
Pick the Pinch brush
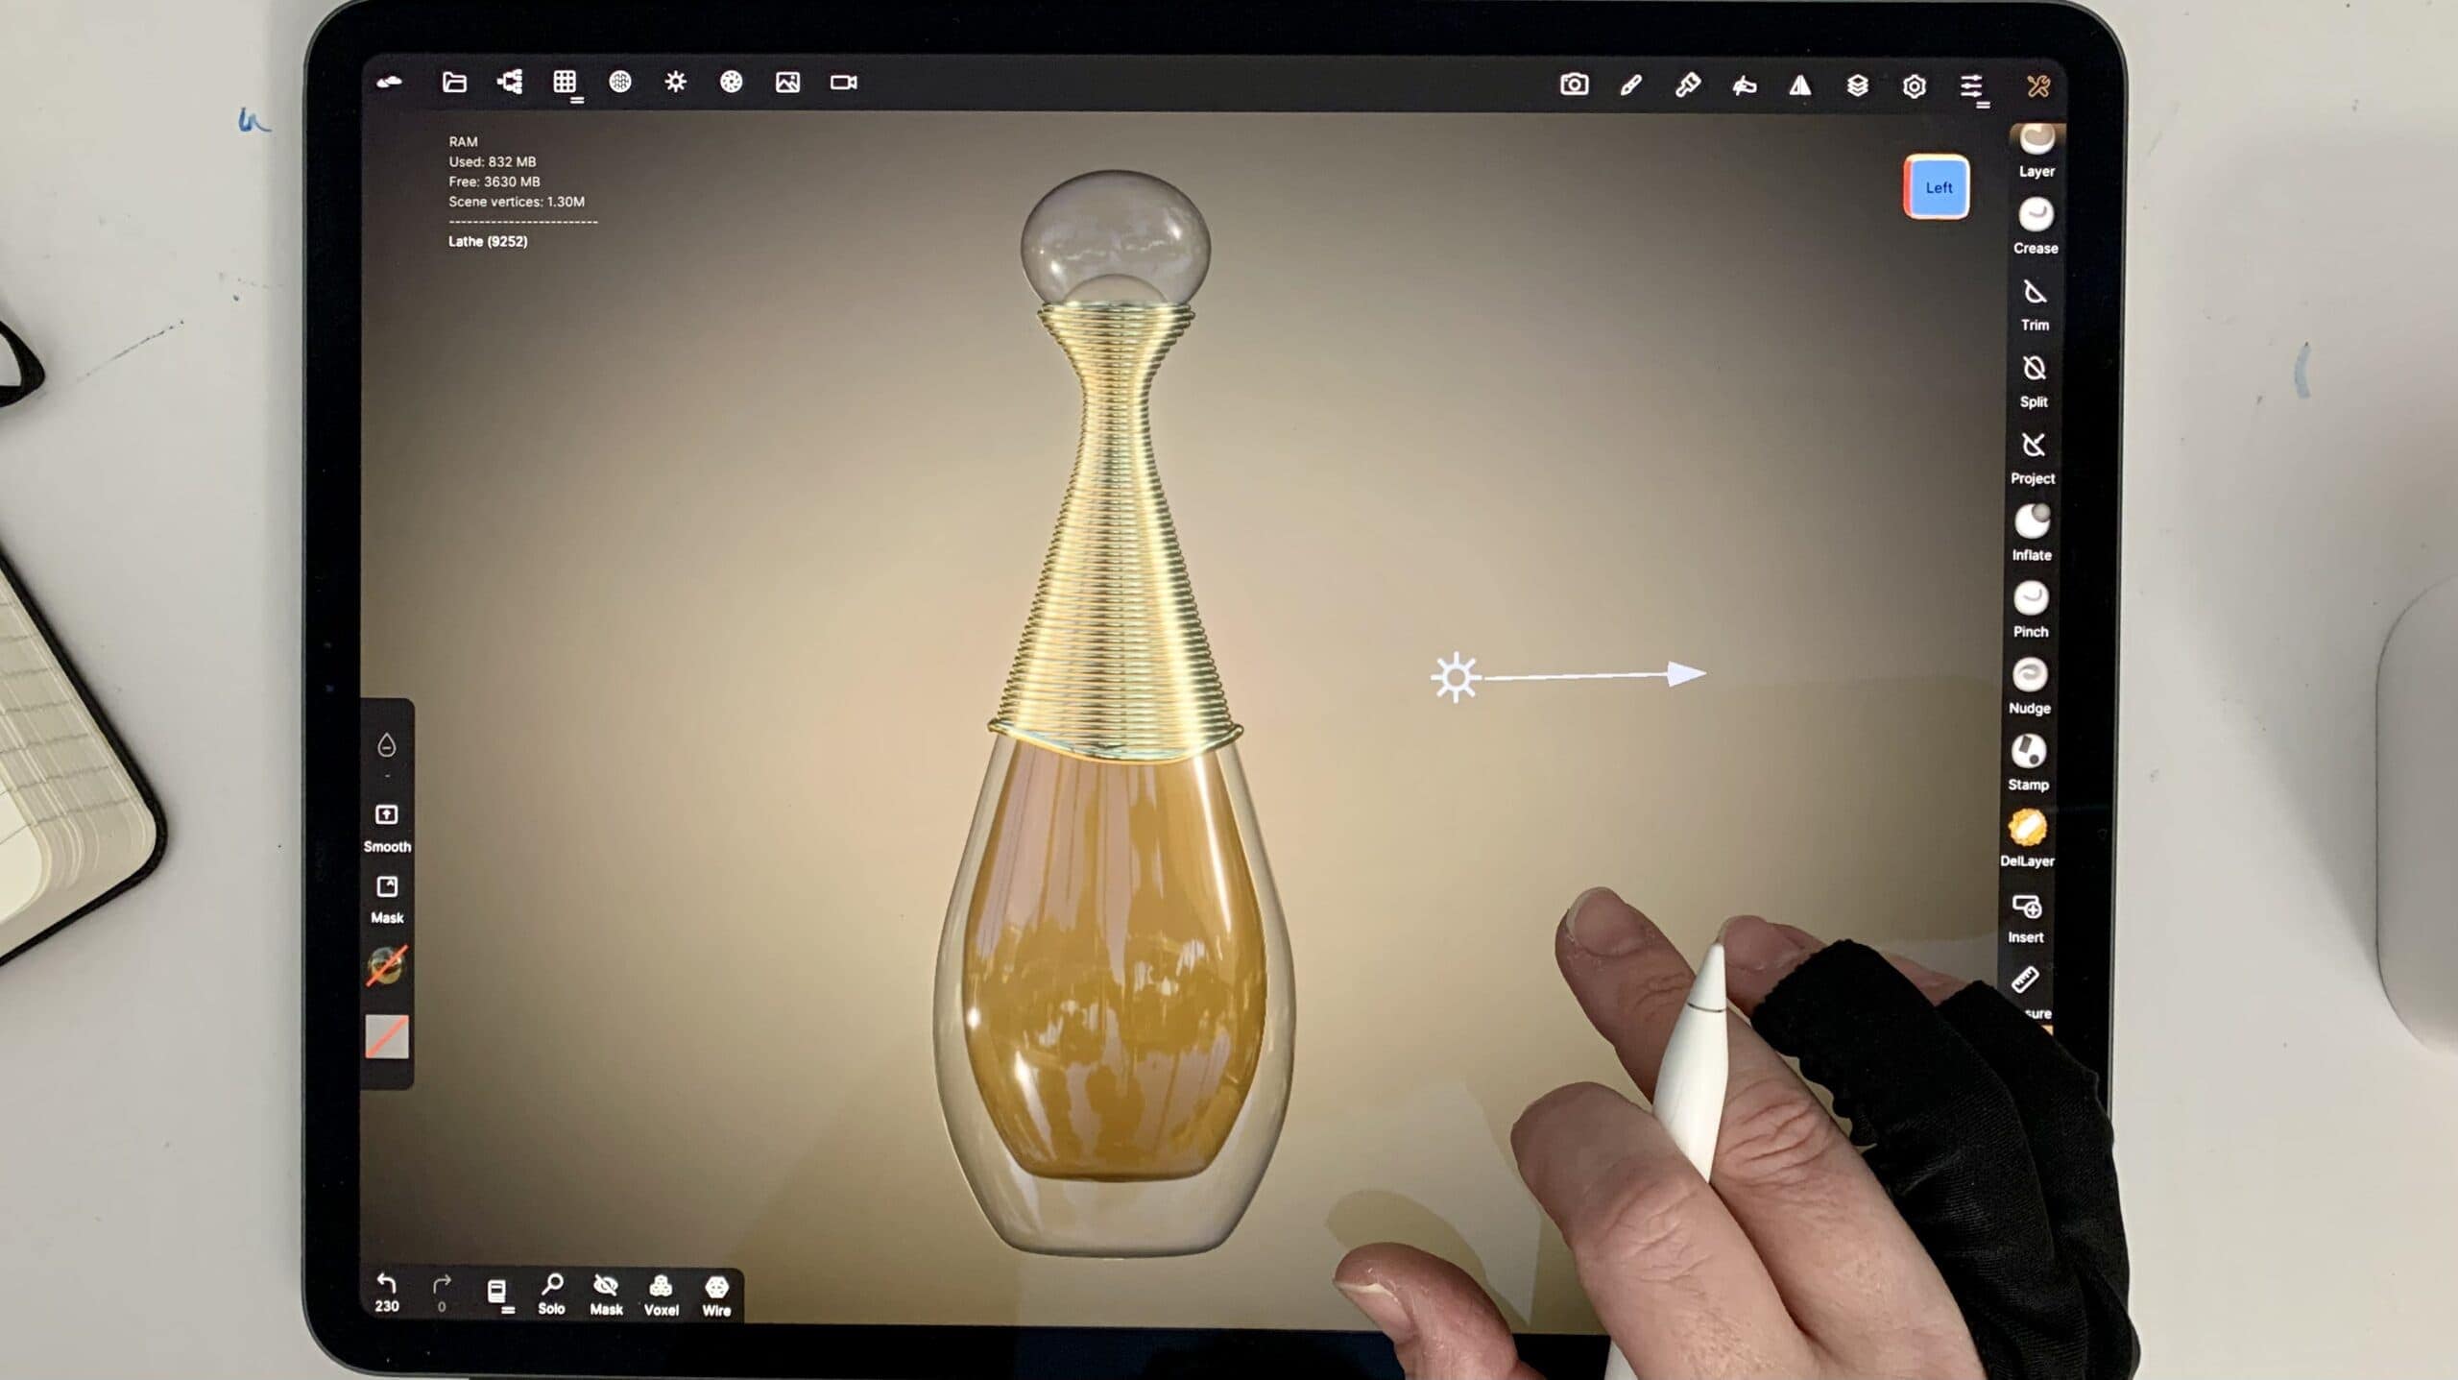click(2030, 600)
